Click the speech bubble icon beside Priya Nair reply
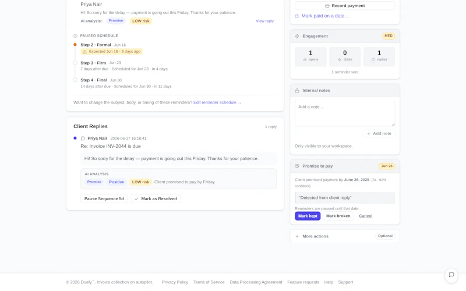Viewport: 466px width, 291px height. tap(83, 139)
